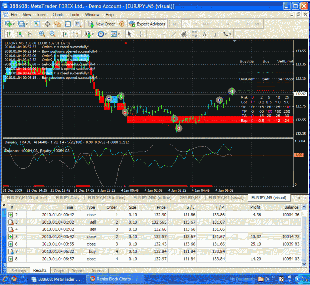Toggle Chart Shift from the right border
This screenshot has width=310, height=285.
[x=76, y=34]
